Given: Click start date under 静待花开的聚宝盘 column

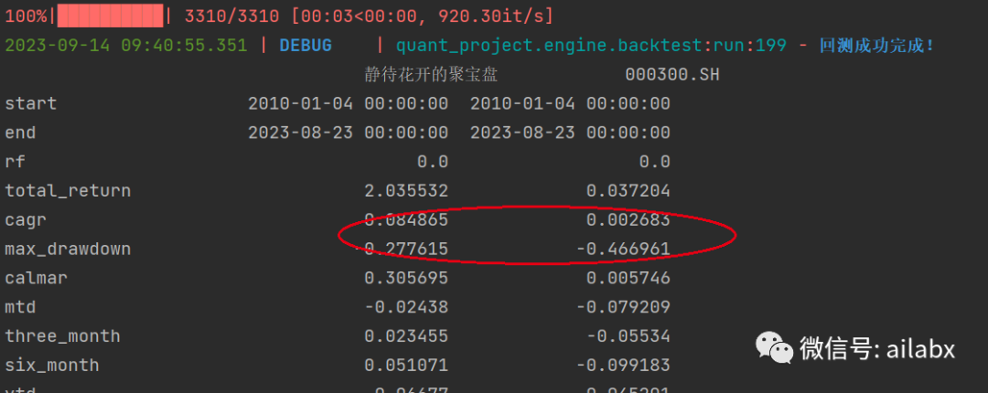Looking at the screenshot, I should (x=349, y=103).
